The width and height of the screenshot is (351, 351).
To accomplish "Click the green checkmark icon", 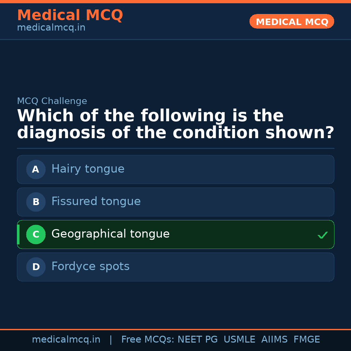I will tap(322, 235).
